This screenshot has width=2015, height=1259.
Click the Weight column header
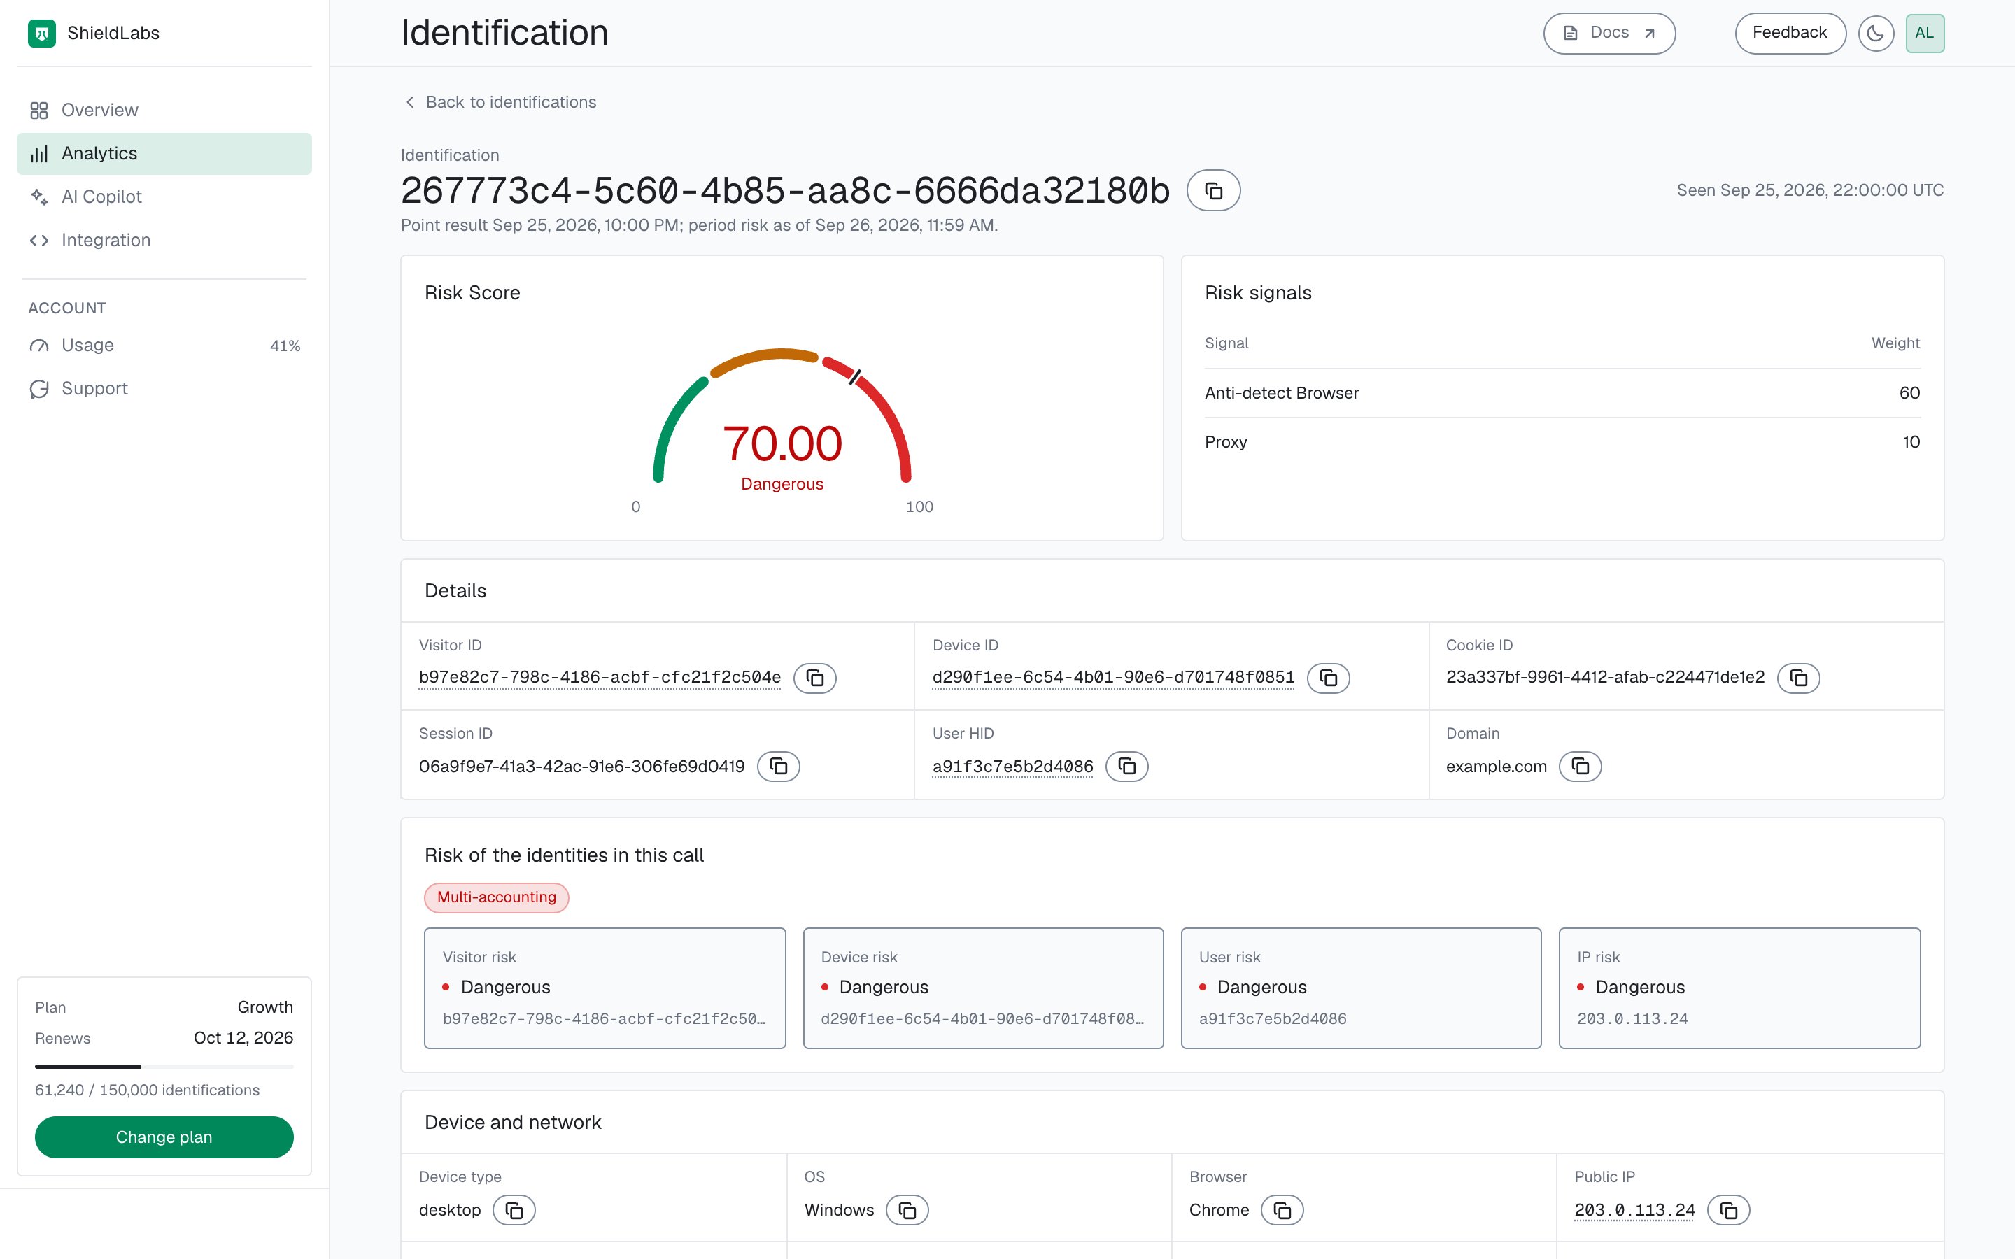click(1895, 343)
